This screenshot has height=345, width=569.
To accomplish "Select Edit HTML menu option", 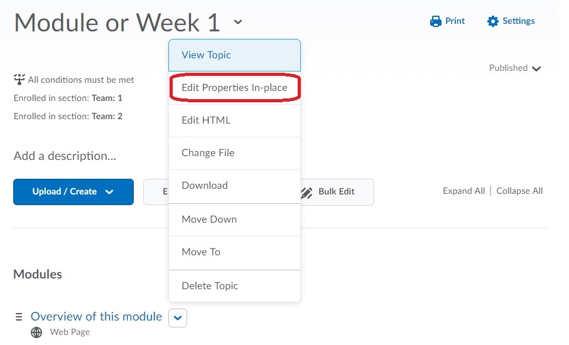I will 234,120.
